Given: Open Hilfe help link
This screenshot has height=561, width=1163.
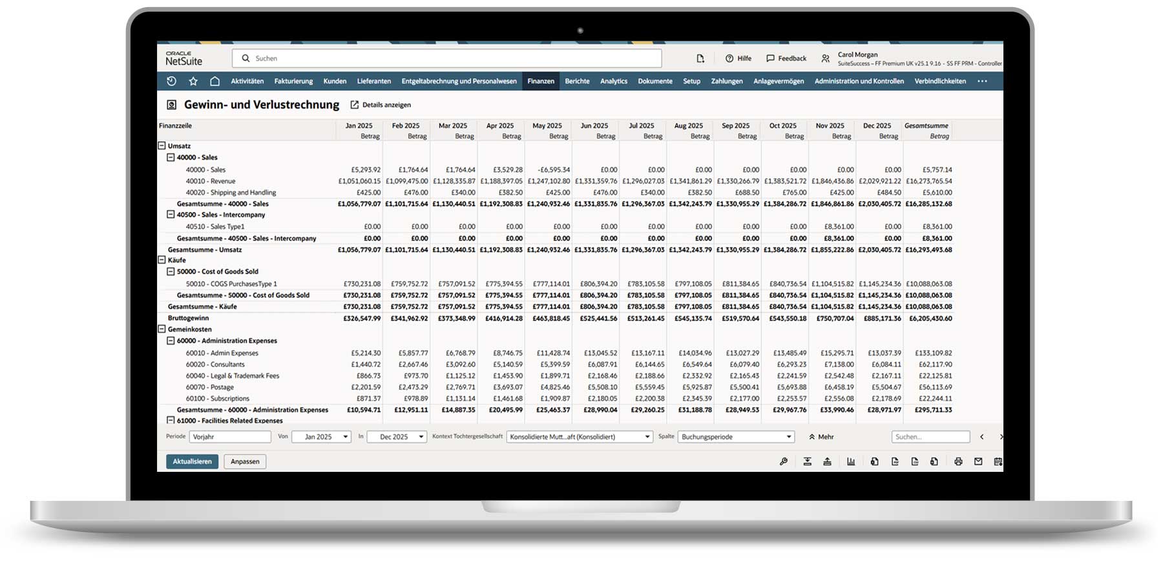Looking at the screenshot, I should click(x=738, y=58).
